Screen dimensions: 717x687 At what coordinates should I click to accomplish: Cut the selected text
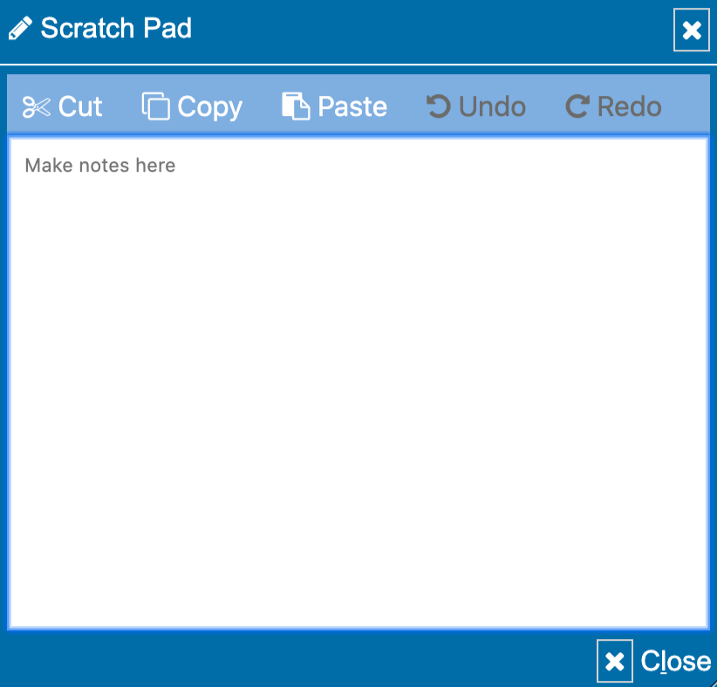[62, 105]
